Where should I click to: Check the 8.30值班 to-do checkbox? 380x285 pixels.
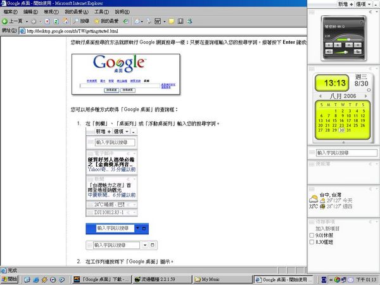(312, 242)
